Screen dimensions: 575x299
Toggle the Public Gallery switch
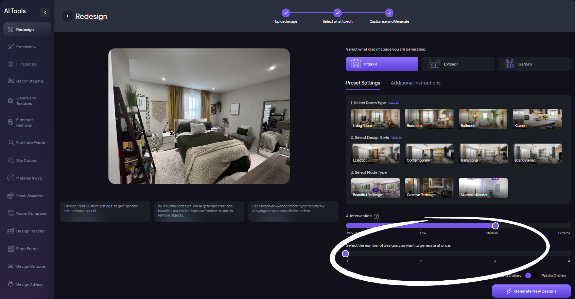pos(531,276)
